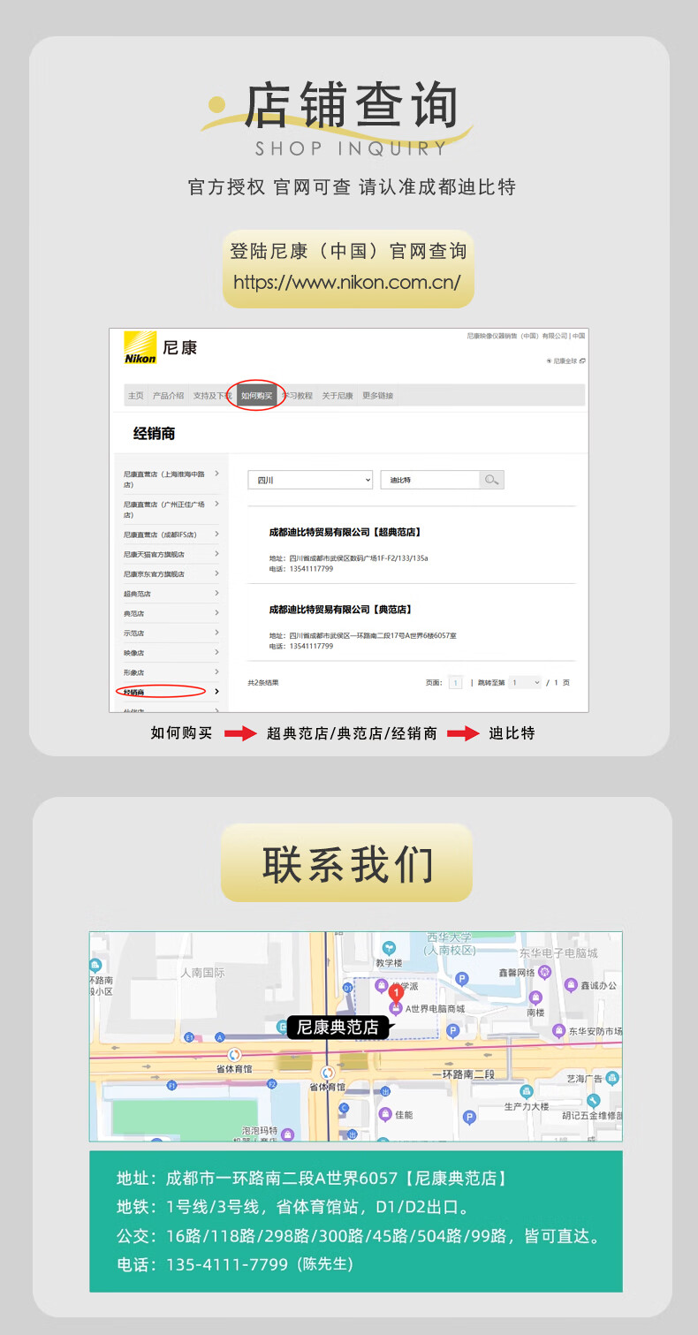
Task: Click the 尼康典范店 map label
Action: pyautogui.click(x=338, y=1027)
